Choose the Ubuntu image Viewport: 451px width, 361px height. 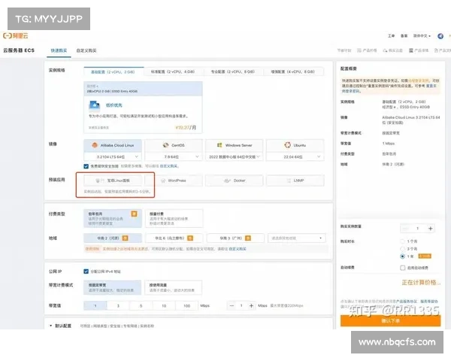pyautogui.click(x=295, y=145)
